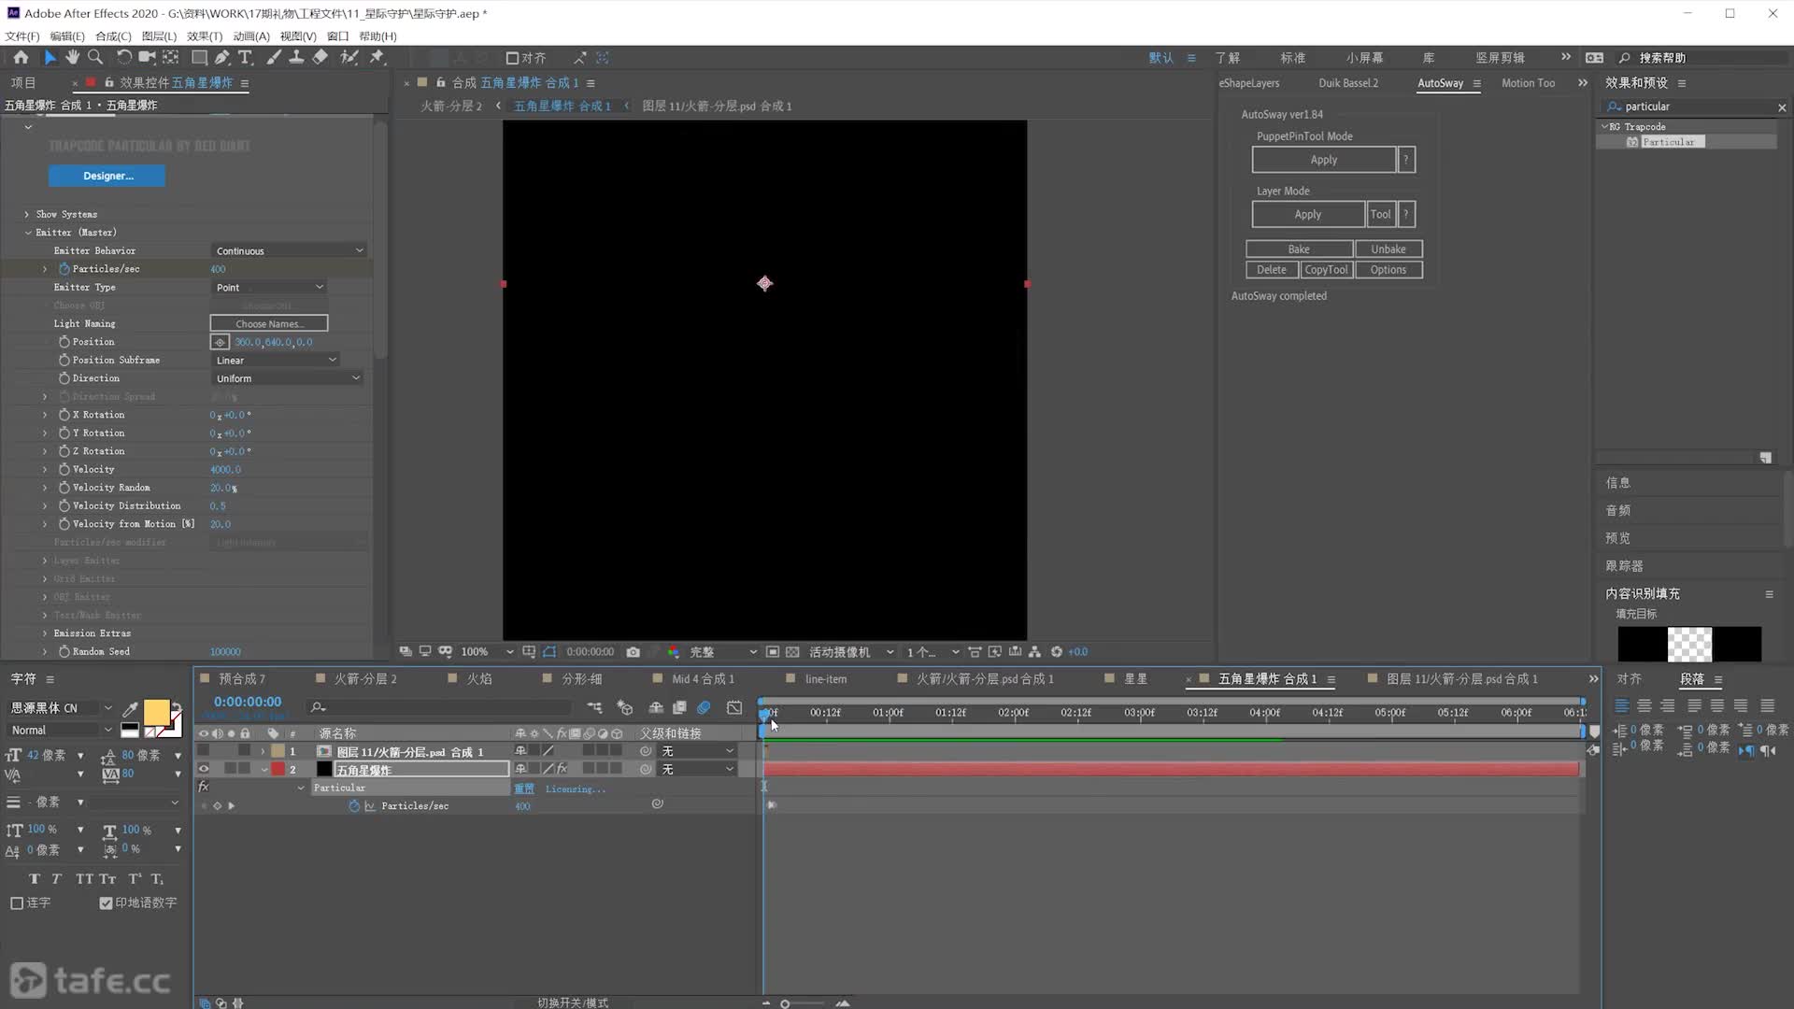This screenshot has height=1009, width=1794.
Task: Select the Pen tool
Action: pyautogui.click(x=222, y=57)
